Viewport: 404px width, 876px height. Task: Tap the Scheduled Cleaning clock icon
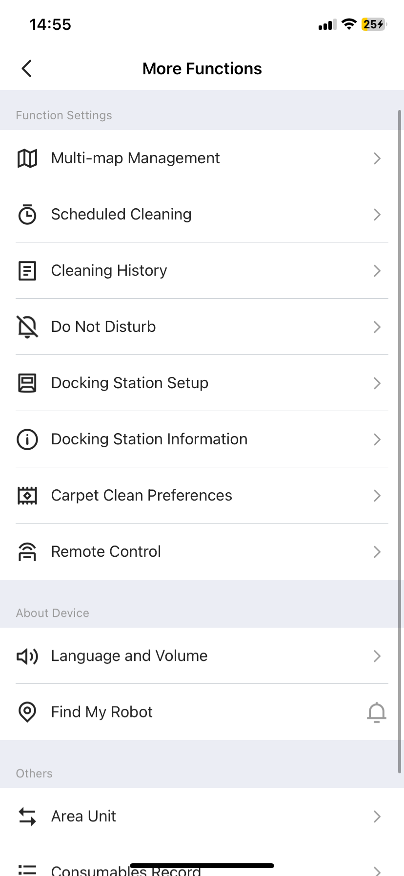[27, 215]
